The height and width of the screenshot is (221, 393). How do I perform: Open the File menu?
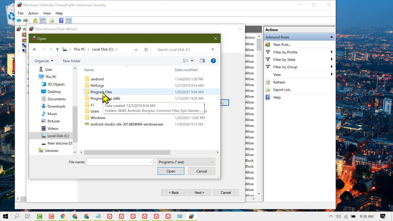[x=21, y=13]
